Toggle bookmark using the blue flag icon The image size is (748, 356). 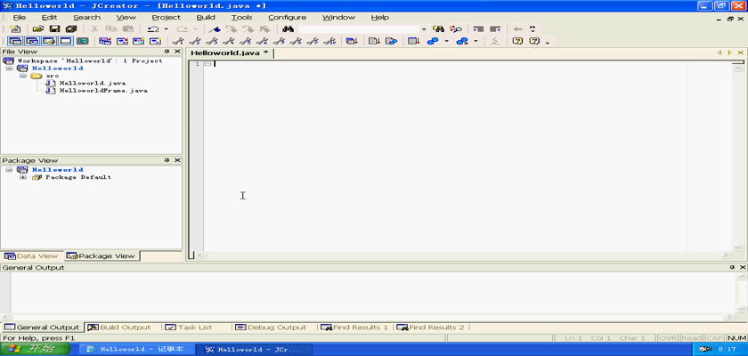pos(215,29)
